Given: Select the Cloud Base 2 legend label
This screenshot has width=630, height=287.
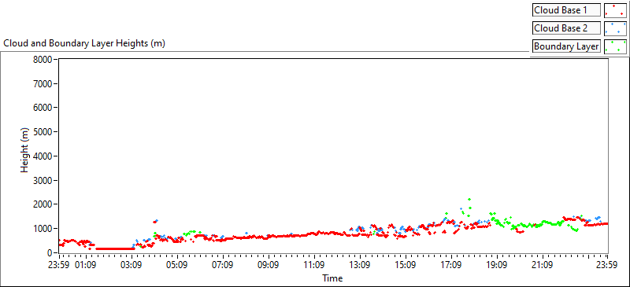Looking at the screenshot, I should (x=566, y=28).
